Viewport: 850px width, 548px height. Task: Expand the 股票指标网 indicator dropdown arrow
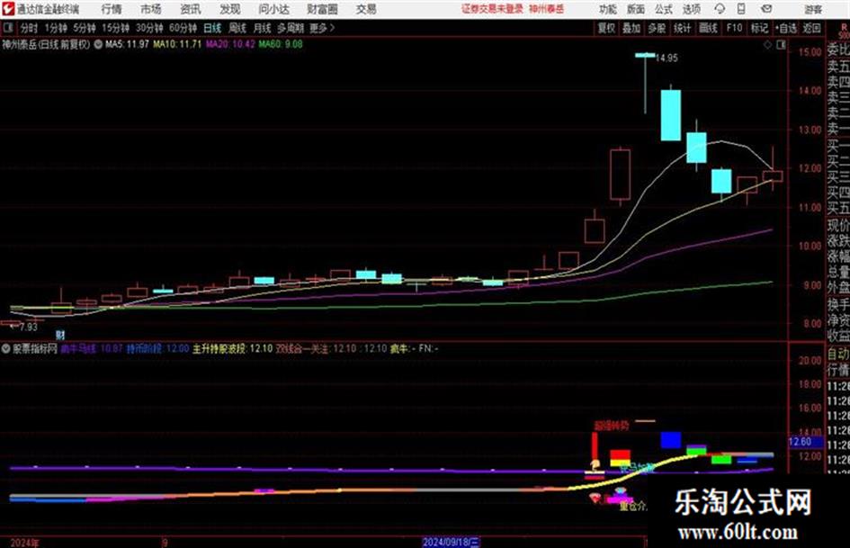[x=6, y=349]
